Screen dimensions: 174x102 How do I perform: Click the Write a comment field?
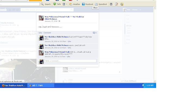[x=70, y=61]
